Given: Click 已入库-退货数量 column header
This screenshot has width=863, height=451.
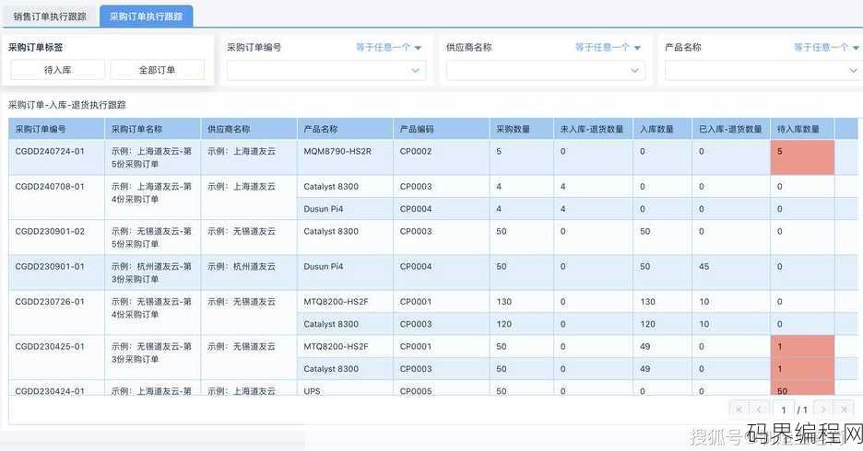Looking at the screenshot, I should pyautogui.click(x=731, y=129).
